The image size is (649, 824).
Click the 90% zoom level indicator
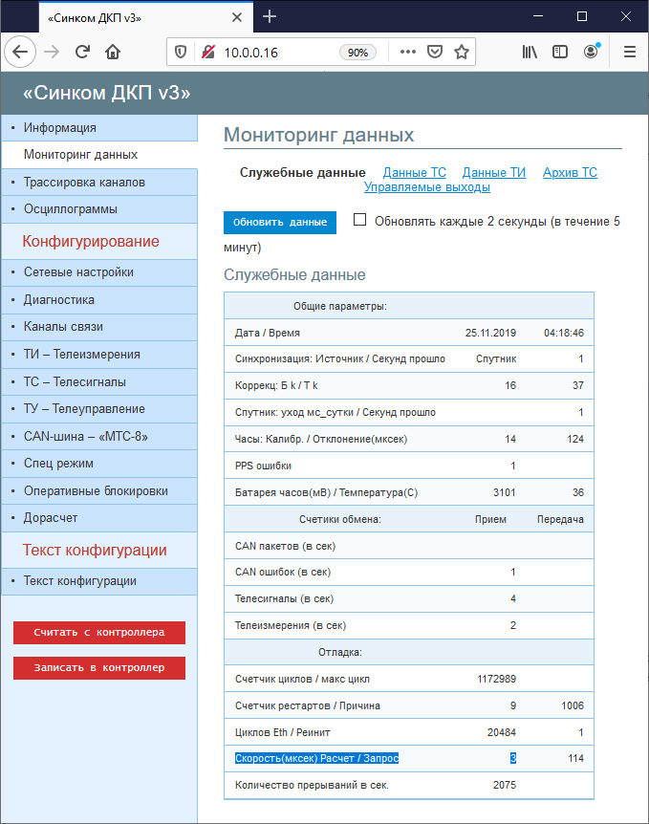[x=357, y=53]
